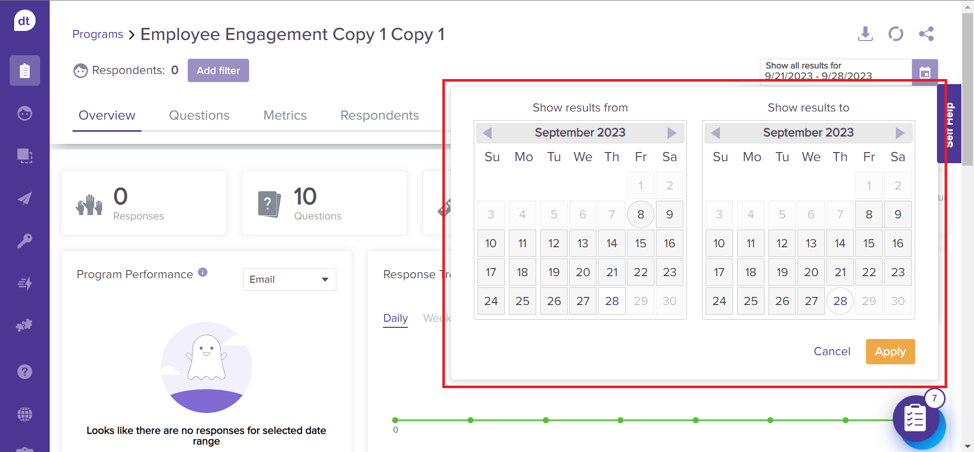974x452 pixels.
Task: Go to previous month in 'to' calendar
Action: [x=715, y=133]
